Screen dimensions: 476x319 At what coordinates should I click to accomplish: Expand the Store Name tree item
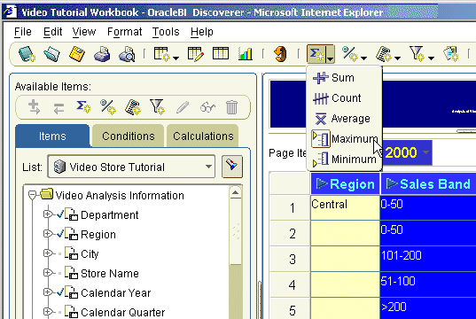(x=47, y=273)
